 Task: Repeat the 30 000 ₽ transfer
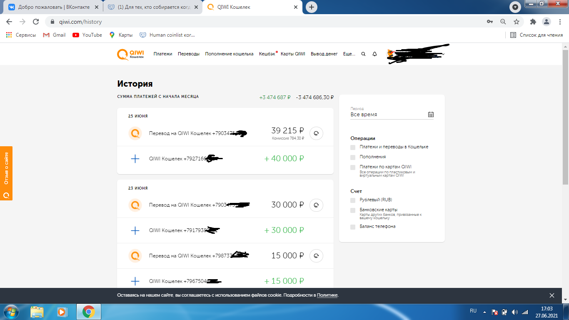click(x=316, y=205)
